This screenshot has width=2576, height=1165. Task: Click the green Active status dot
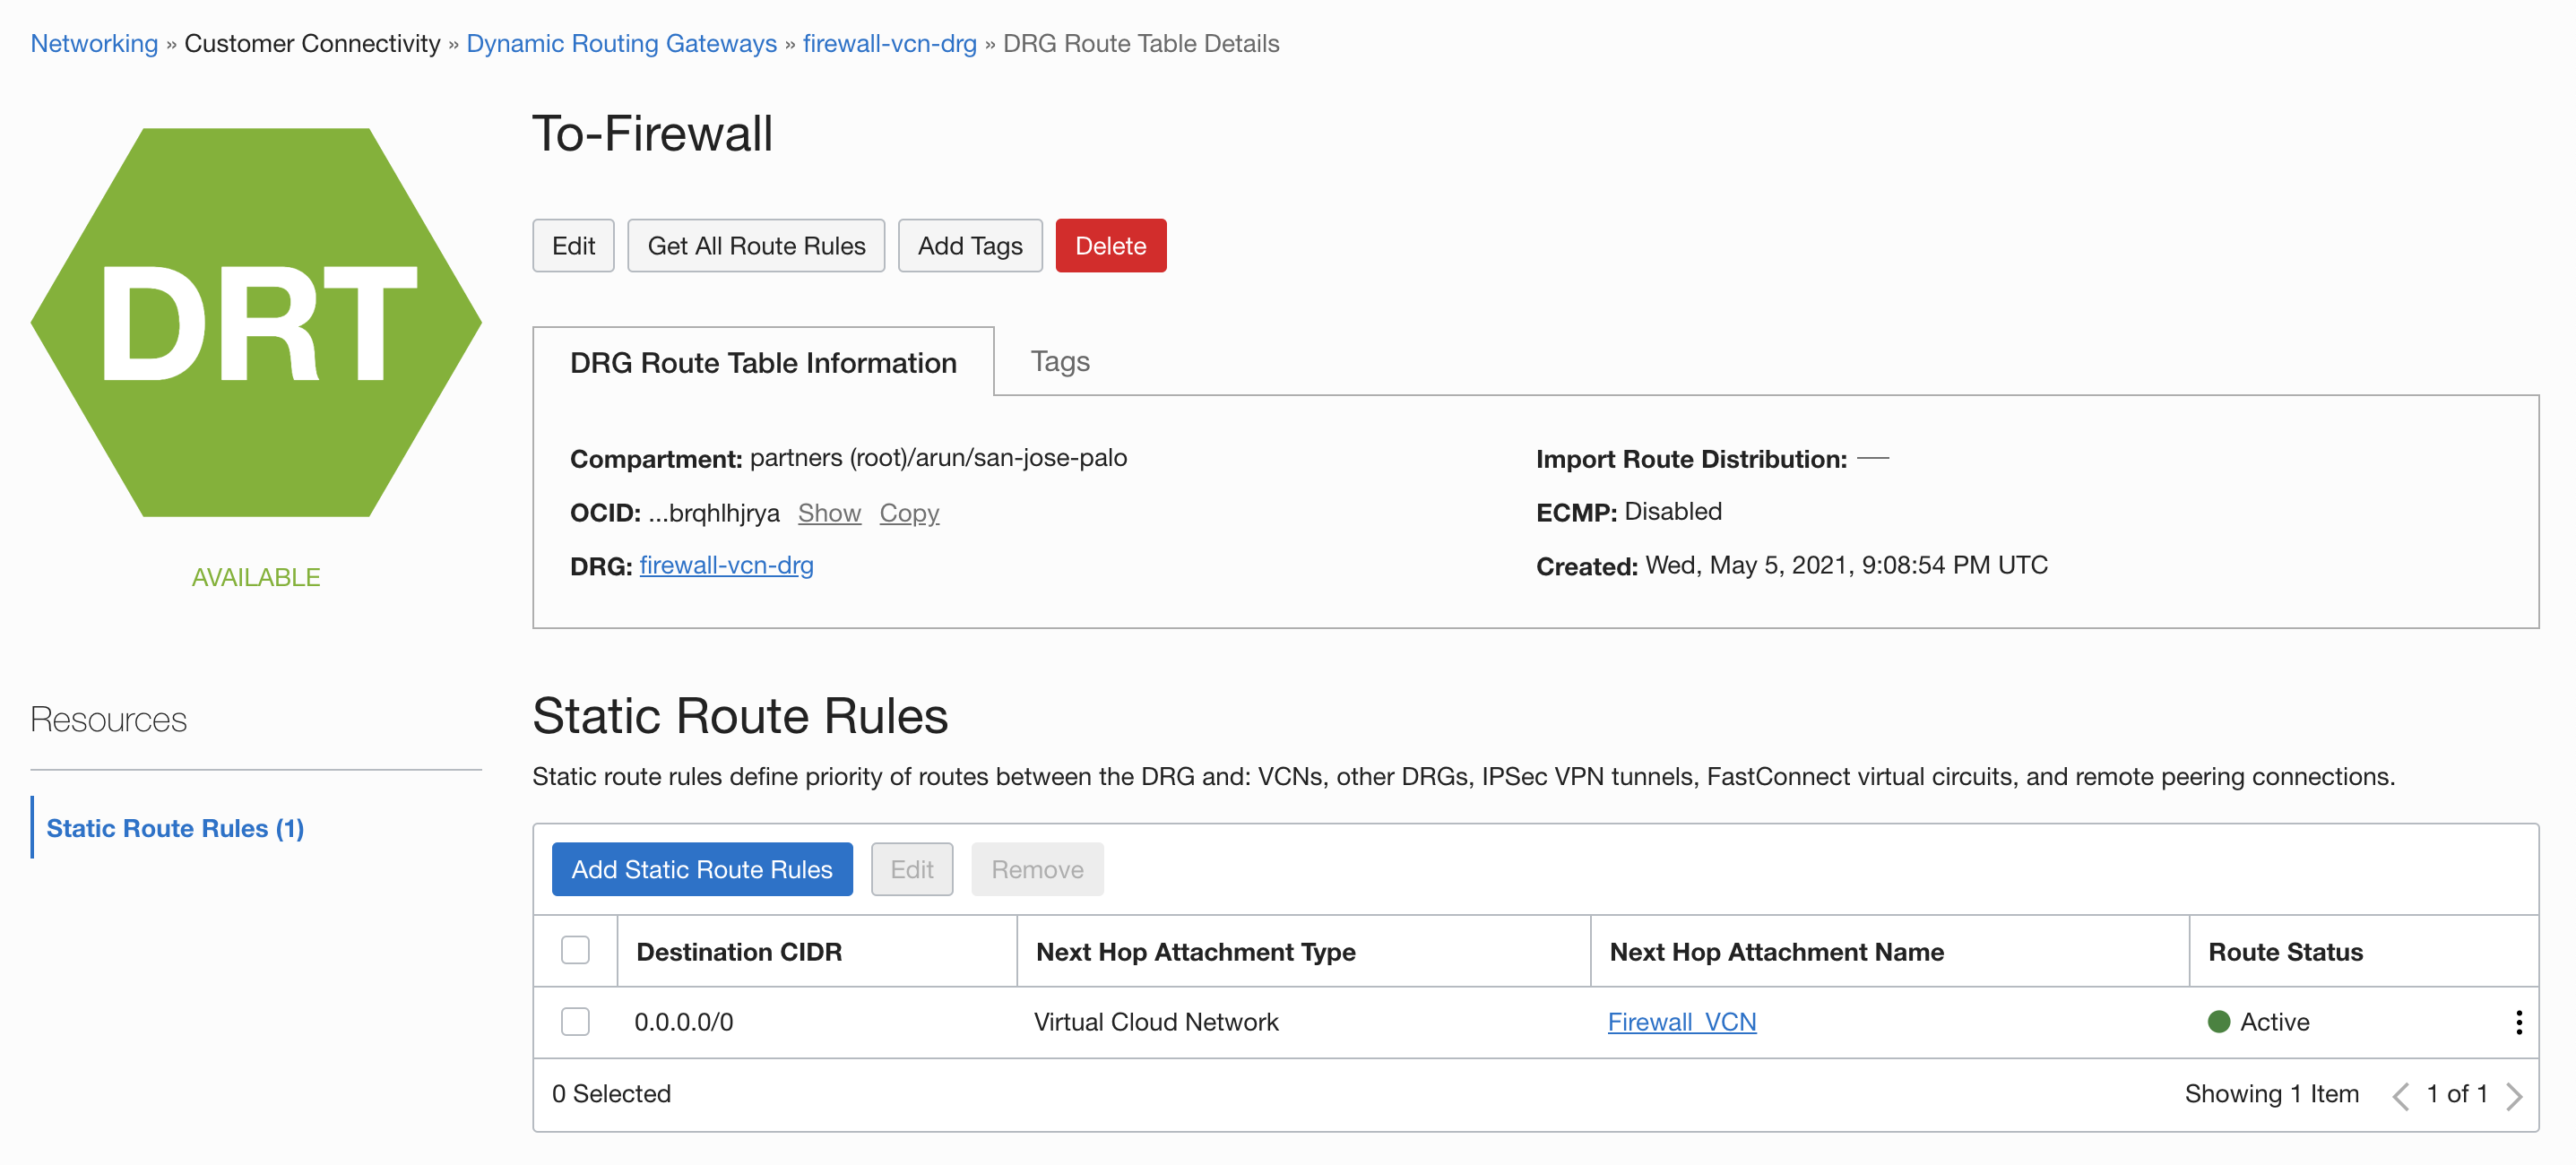[2218, 1022]
